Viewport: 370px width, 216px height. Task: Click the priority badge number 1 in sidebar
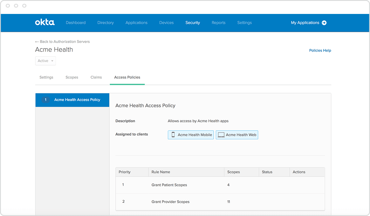(x=45, y=100)
